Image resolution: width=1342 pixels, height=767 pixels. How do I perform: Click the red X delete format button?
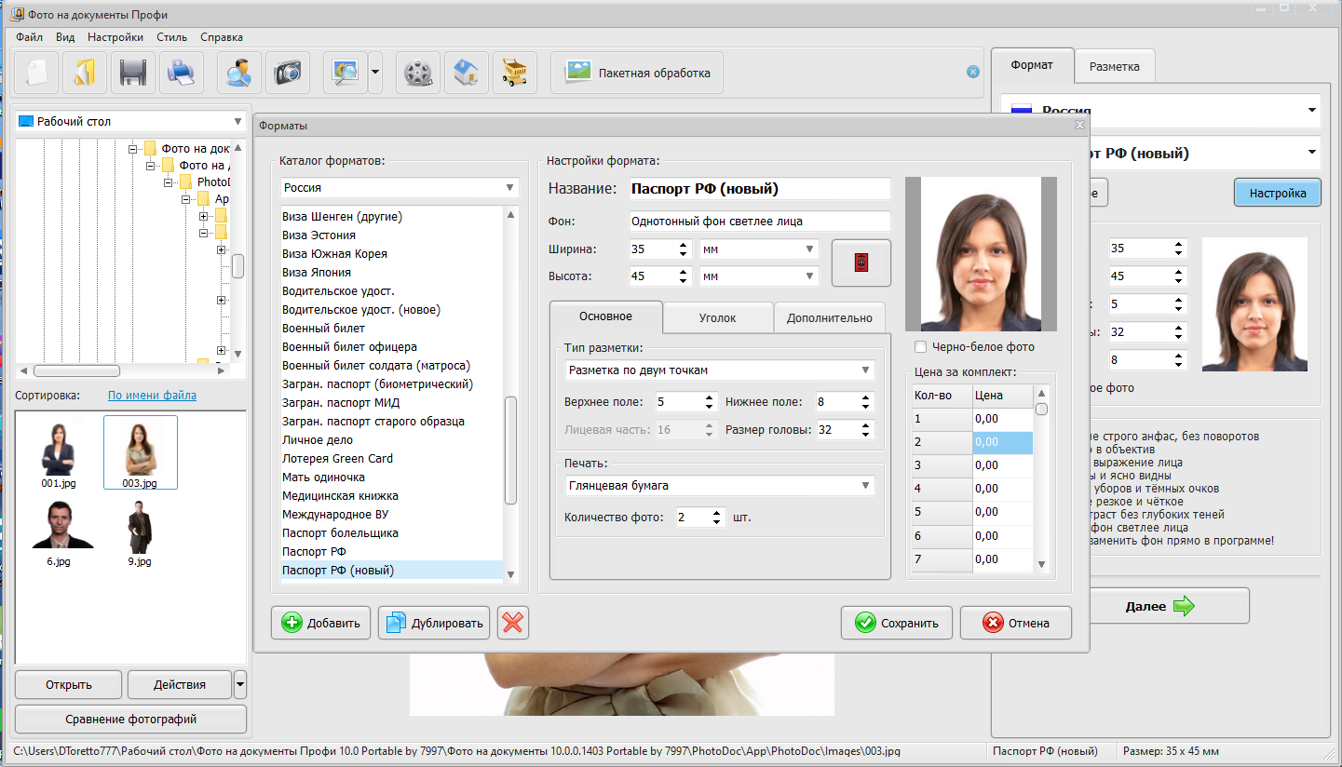(513, 623)
